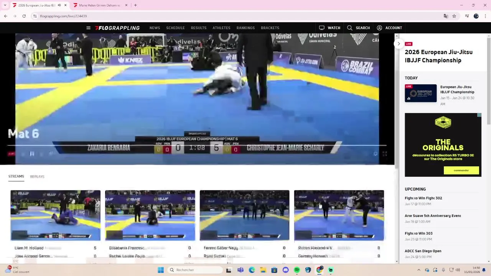
Task: Go forward in the browser
Action: pos(15,16)
